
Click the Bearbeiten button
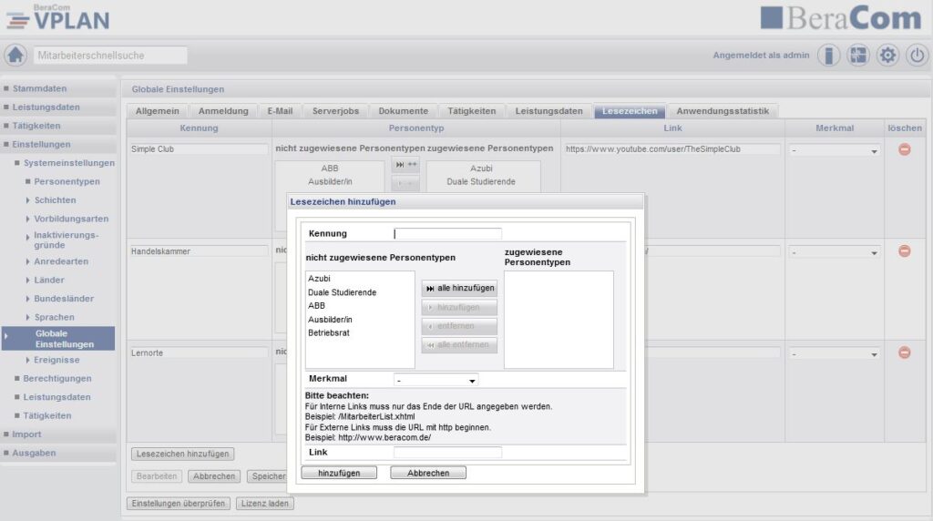[157, 476]
